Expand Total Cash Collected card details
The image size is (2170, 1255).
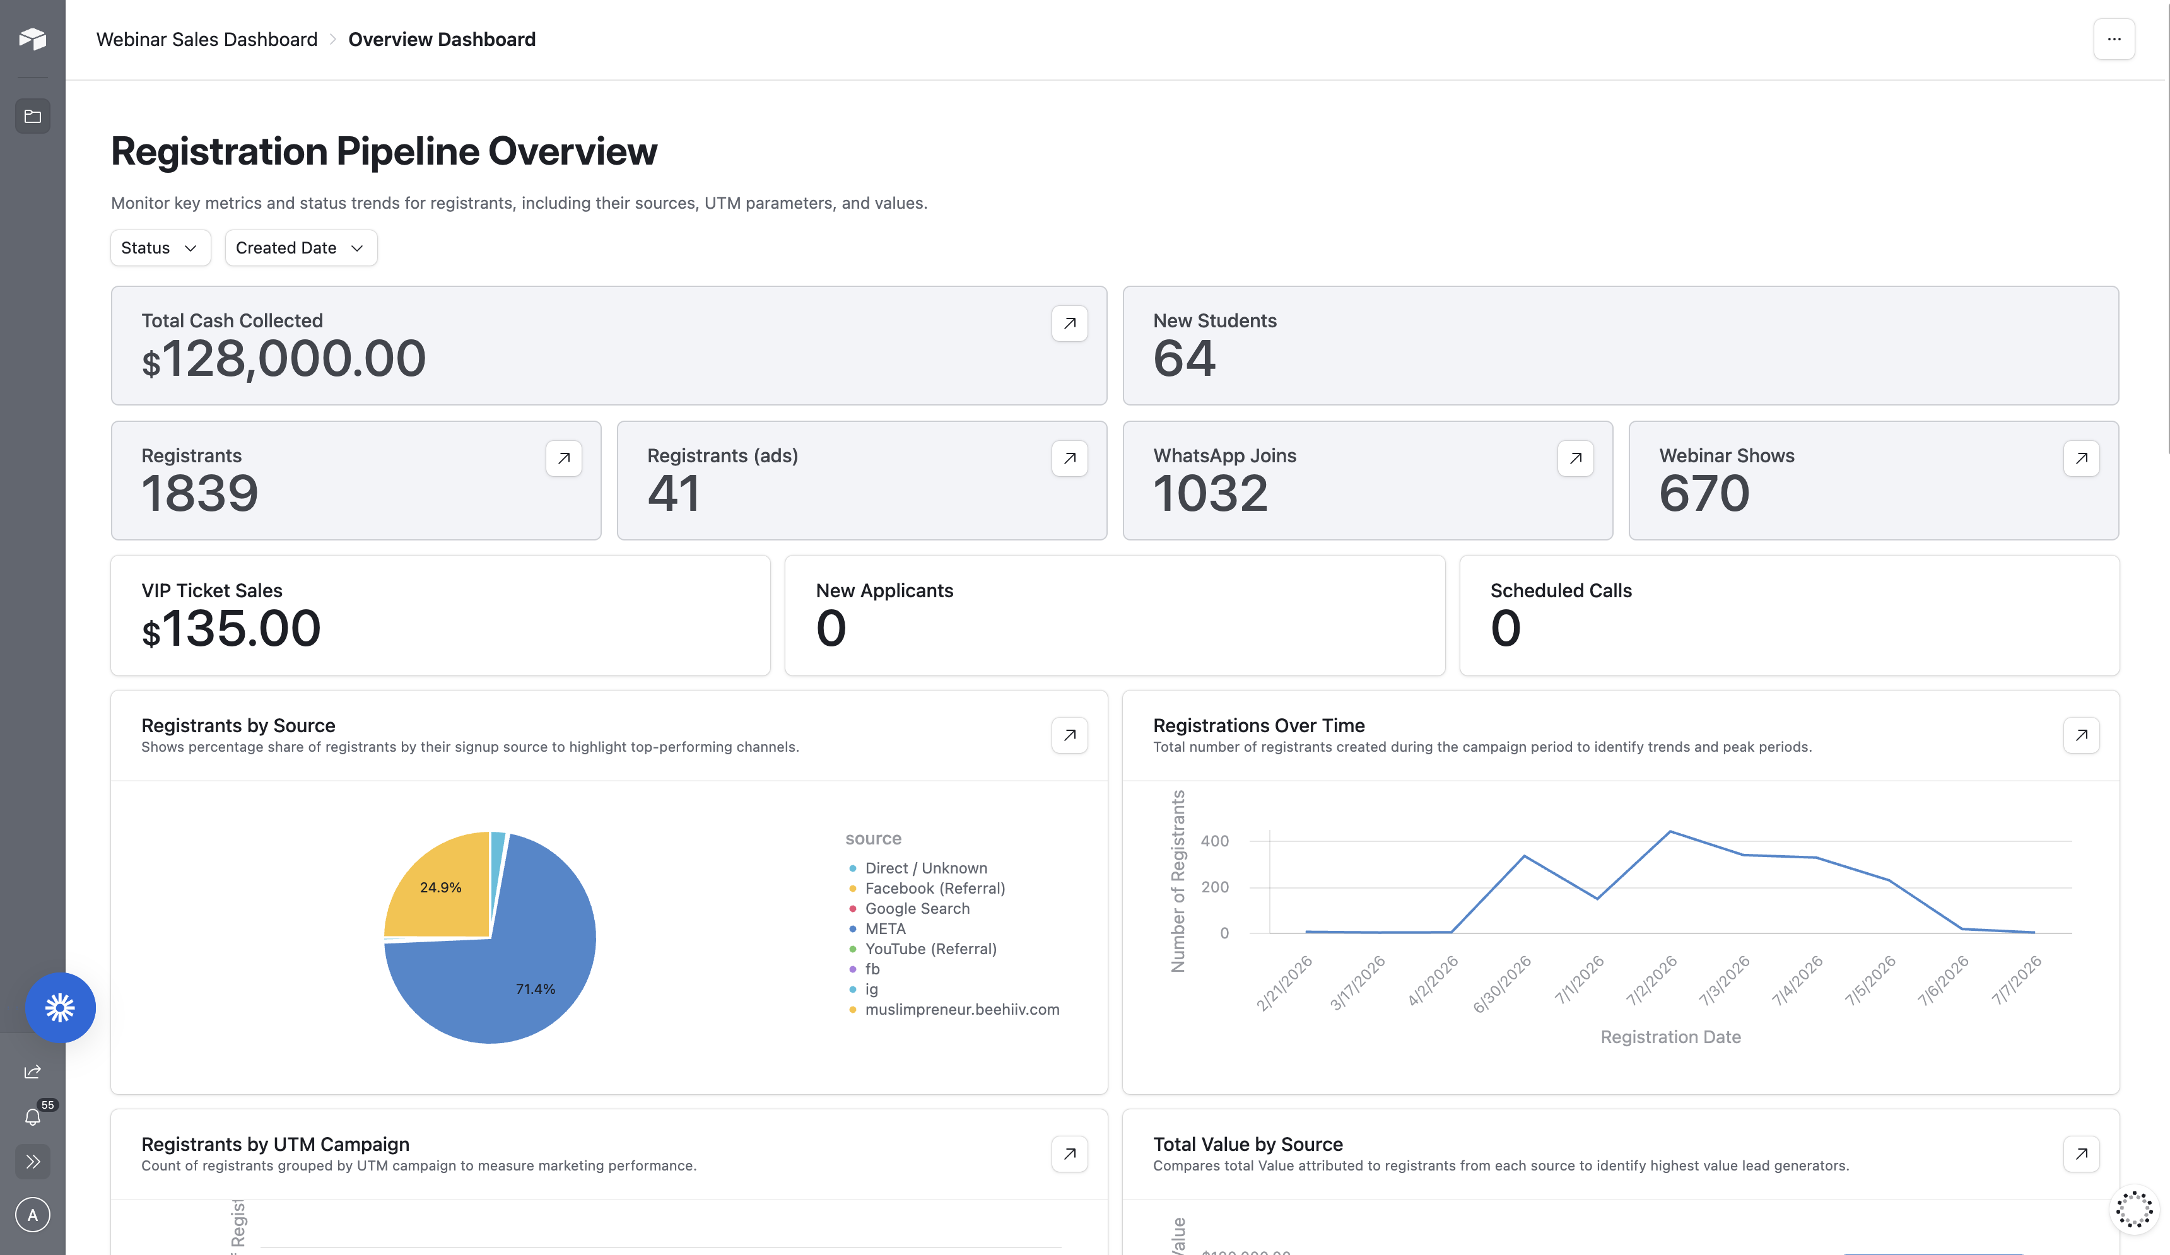(x=1069, y=324)
